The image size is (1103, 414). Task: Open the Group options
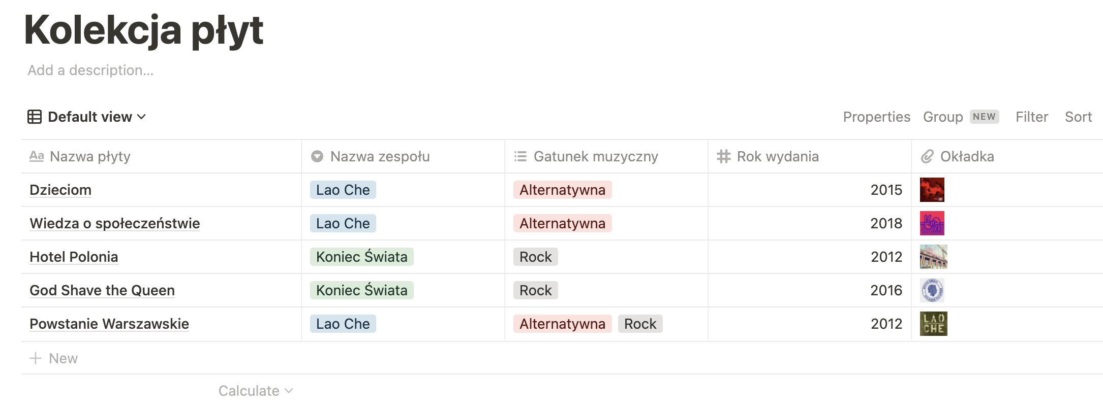coord(943,117)
